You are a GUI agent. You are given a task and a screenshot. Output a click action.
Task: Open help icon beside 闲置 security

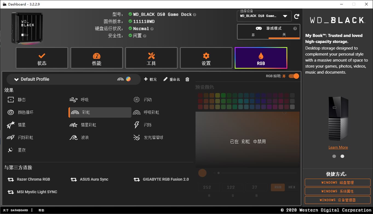(145, 36)
